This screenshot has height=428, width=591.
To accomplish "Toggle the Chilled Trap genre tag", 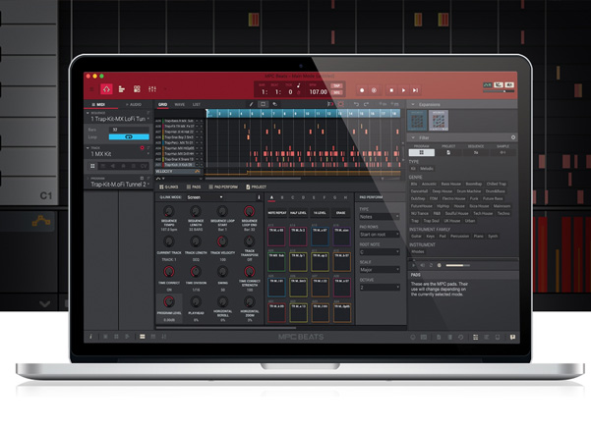I will tap(496, 184).
